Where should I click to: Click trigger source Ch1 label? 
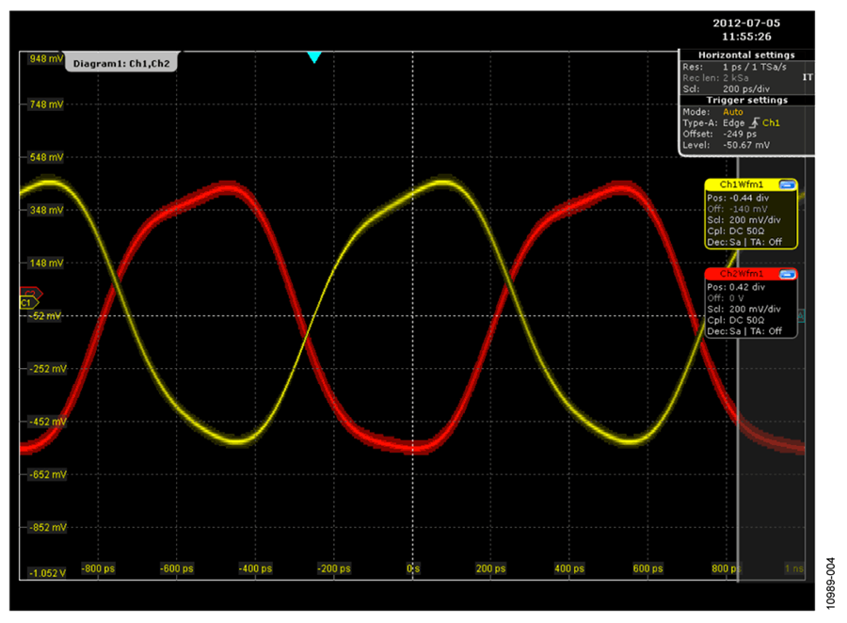click(771, 123)
